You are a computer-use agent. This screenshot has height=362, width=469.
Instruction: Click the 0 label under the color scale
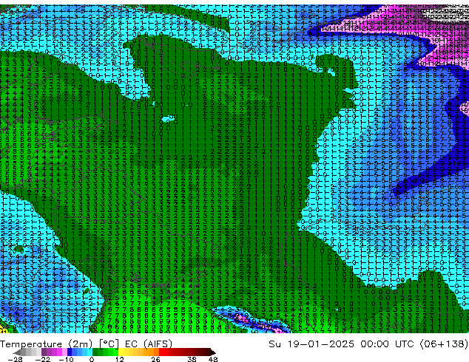(92, 359)
